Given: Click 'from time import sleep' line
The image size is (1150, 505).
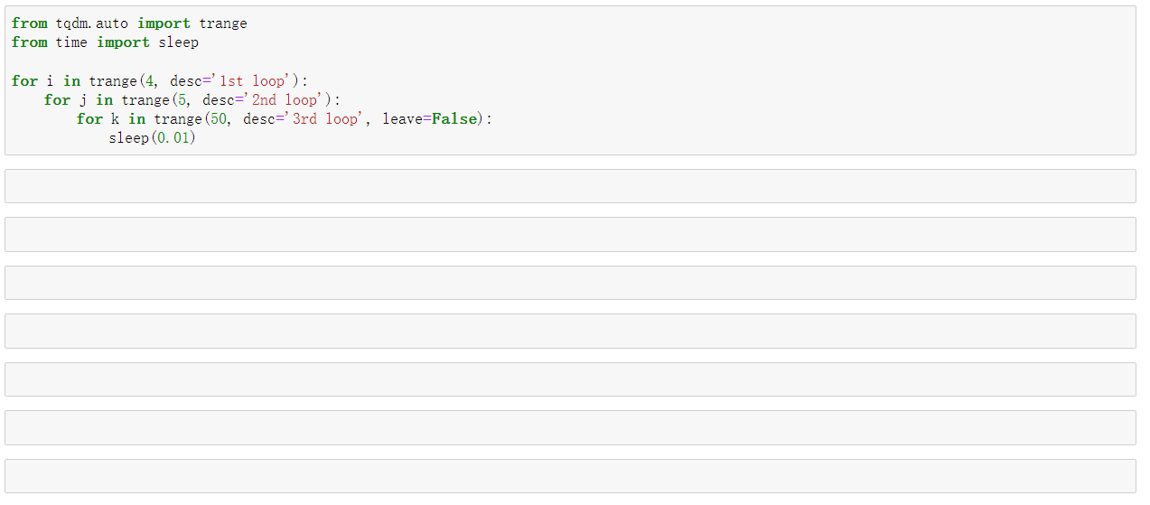Looking at the screenshot, I should tap(105, 42).
